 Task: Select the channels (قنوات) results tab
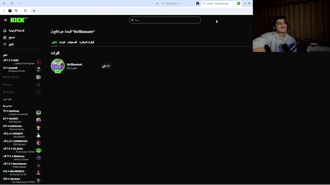tap(62, 42)
